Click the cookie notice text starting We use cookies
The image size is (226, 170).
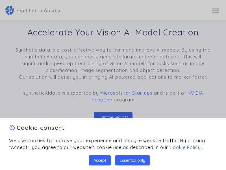(107, 144)
